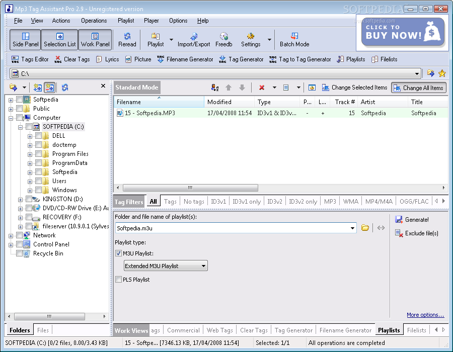453x352 pixels.
Task: Open the More options... link
Action: click(425, 315)
